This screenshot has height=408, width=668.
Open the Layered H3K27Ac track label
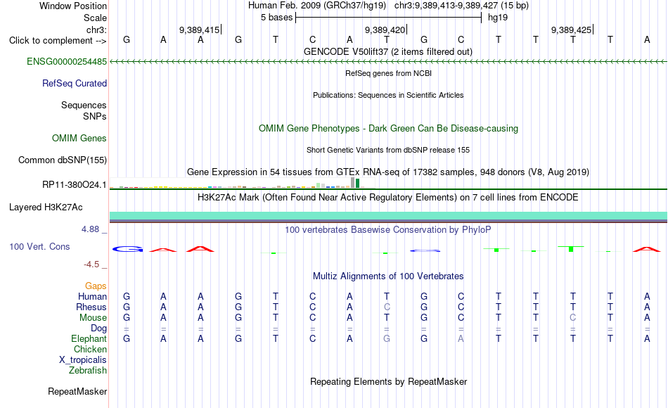tap(46, 208)
